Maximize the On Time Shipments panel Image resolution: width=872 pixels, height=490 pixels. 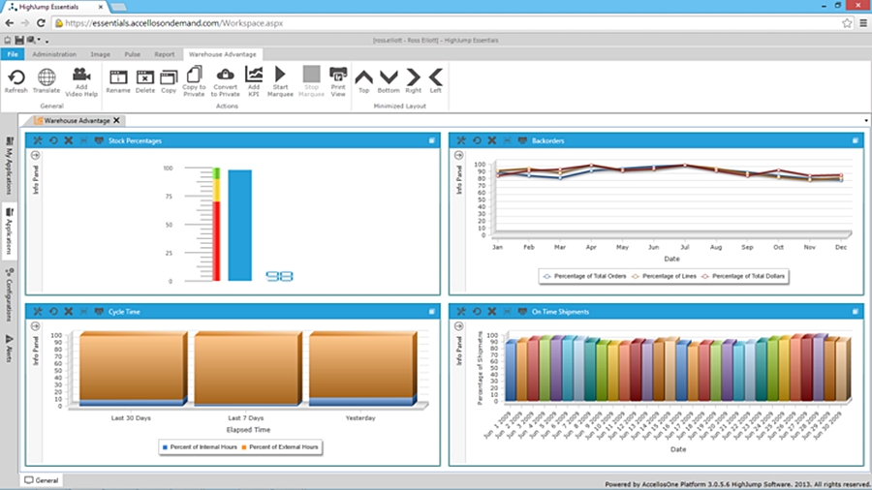(x=856, y=312)
